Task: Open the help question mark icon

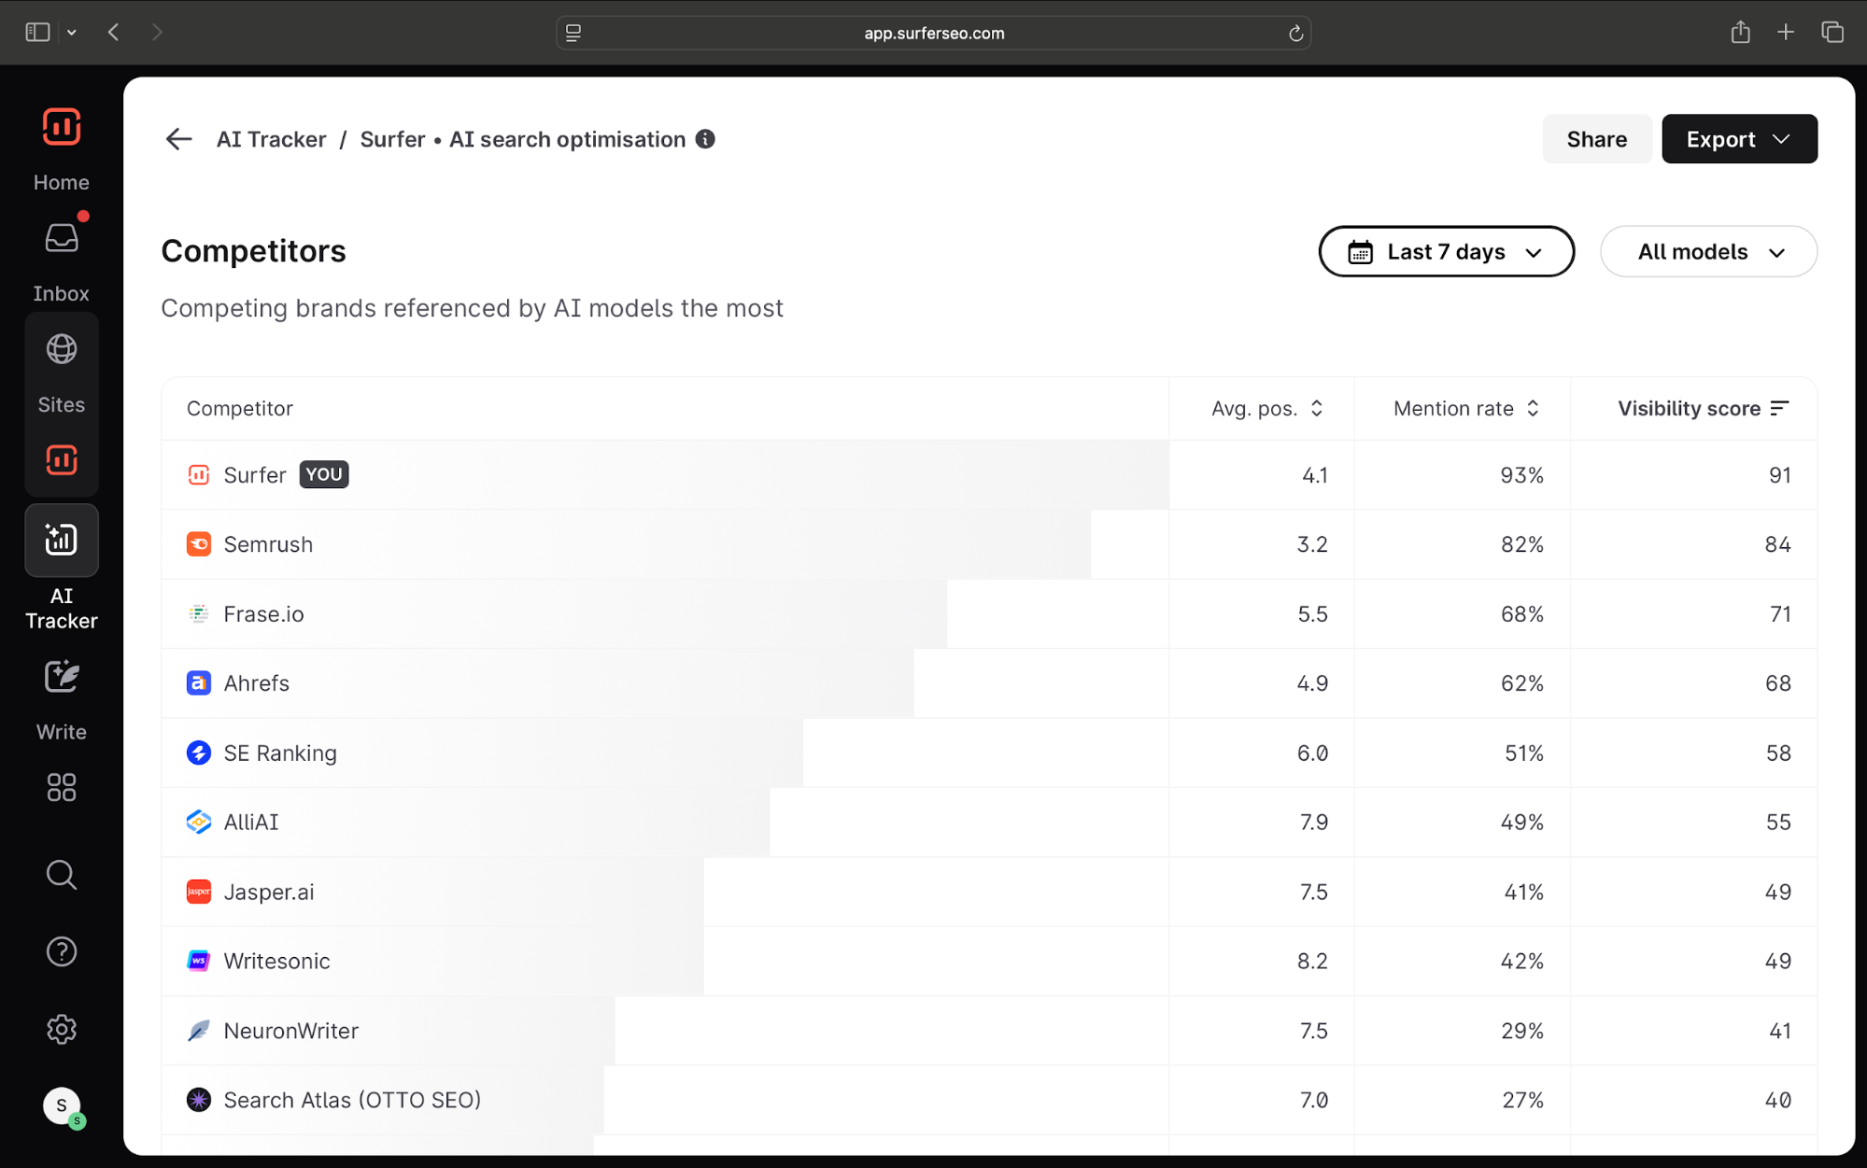Action: tap(62, 952)
